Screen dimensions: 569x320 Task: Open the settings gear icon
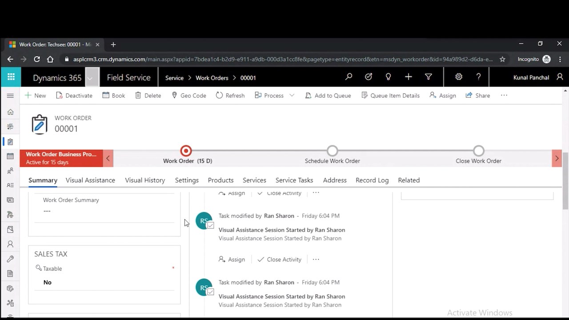(x=459, y=77)
